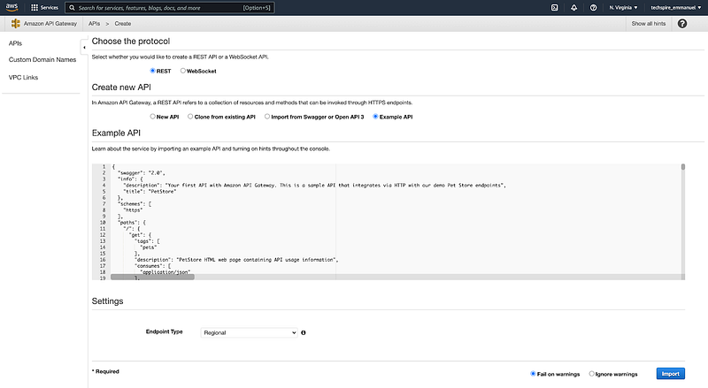Click the APIs breadcrumb link
708x388 pixels.
pyautogui.click(x=95, y=24)
